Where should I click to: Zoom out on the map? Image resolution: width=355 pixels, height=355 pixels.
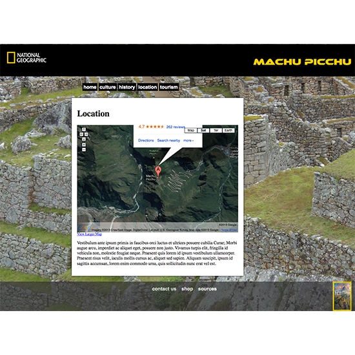(x=84, y=150)
